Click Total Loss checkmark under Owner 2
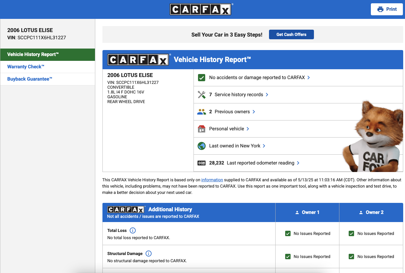Screen dimensions: 405x273 click(351, 233)
